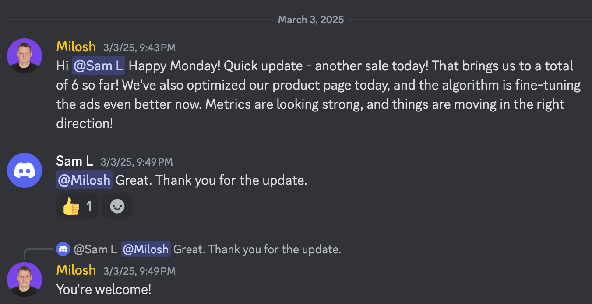The width and height of the screenshot is (592, 304).
Task: Click the Sam L username header
Action: click(74, 161)
